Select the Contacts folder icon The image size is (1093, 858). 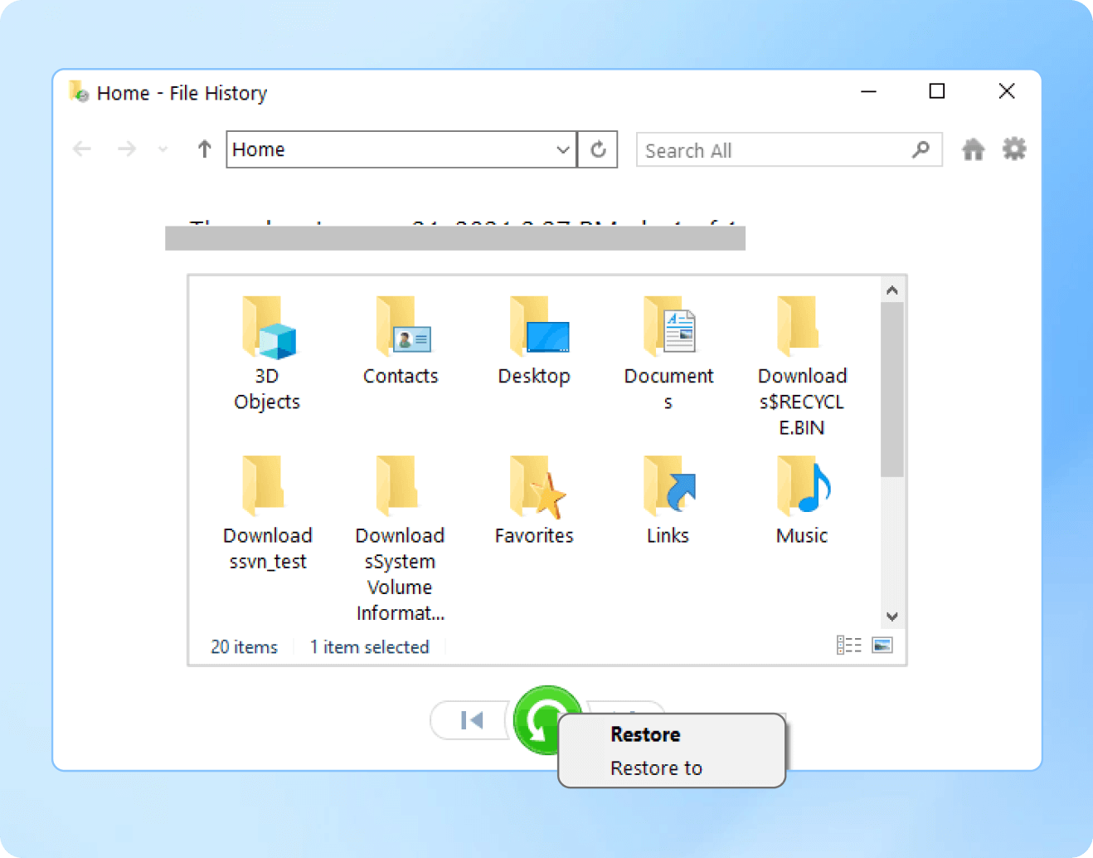click(402, 326)
